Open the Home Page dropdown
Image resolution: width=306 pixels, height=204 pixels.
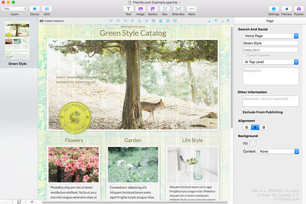point(271,36)
